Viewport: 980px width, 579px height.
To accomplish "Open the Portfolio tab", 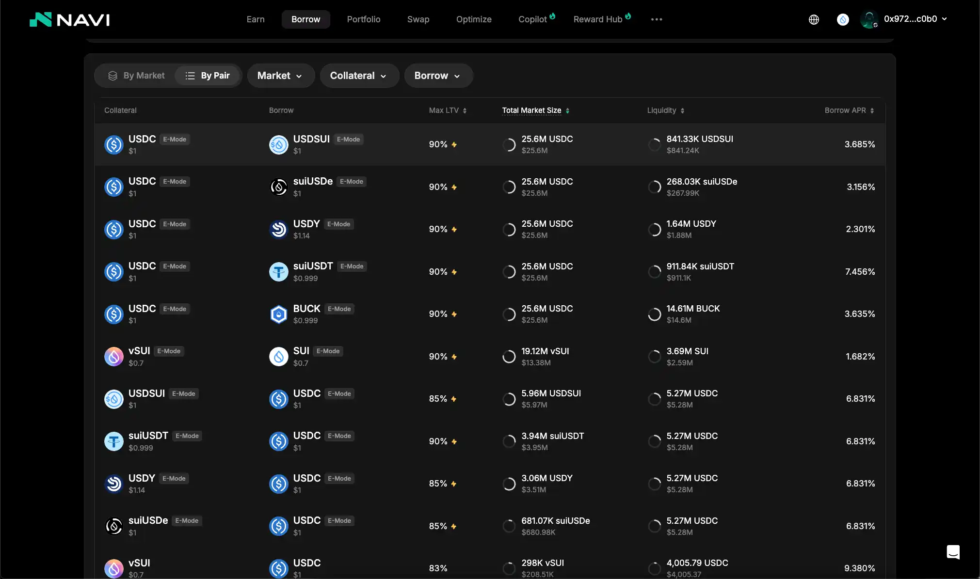I will pyautogui.click(x=364, y=19).
